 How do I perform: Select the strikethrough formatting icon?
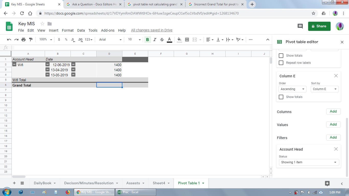(162, 40)
